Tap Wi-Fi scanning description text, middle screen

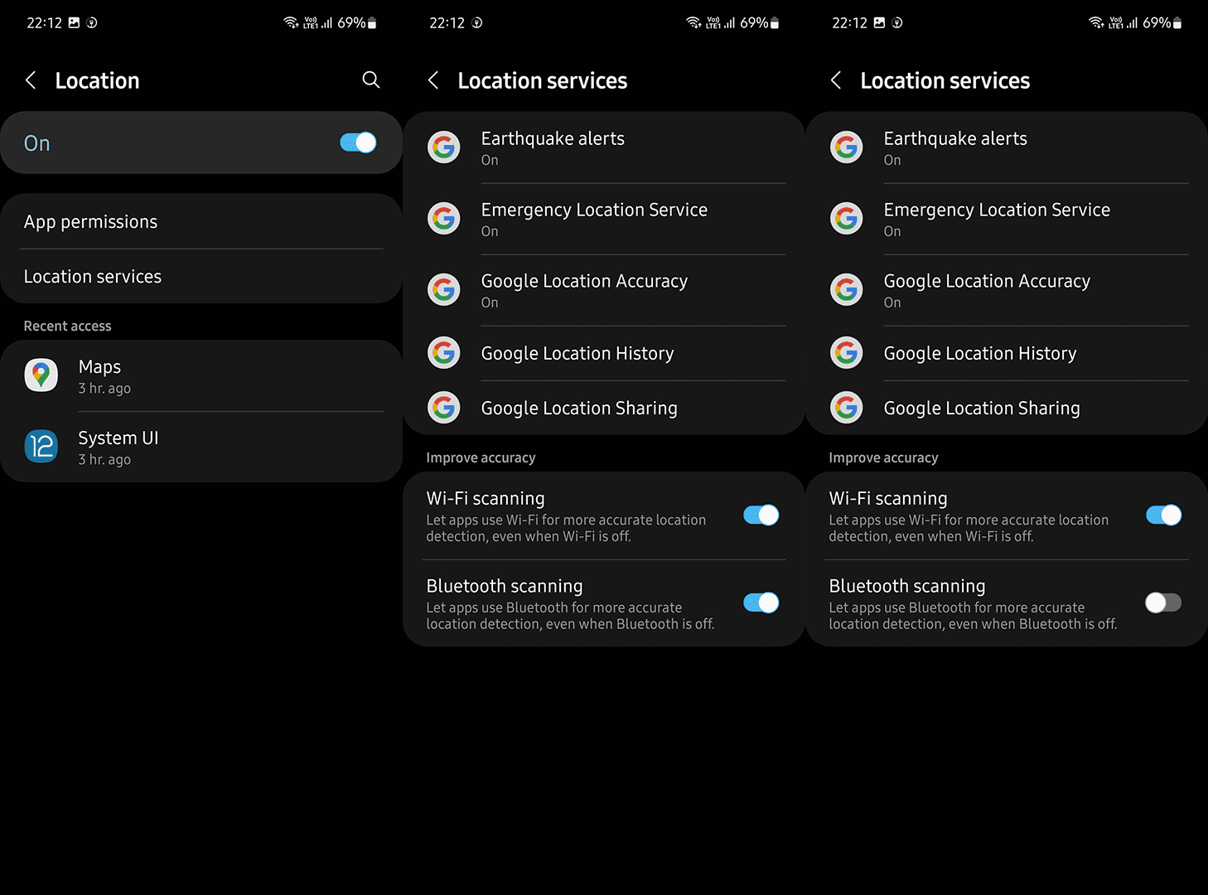[566, 528]
